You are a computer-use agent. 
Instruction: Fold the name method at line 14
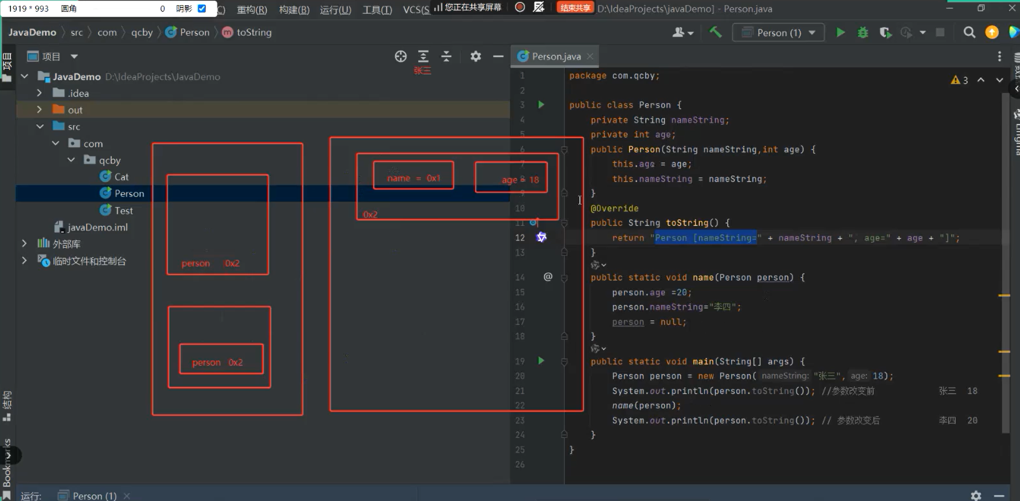(564, 278)
